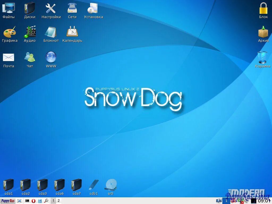Click the two-monitors tray icon
The height and width of the screenshot is (204, 272).
click(x=219, y=201)
